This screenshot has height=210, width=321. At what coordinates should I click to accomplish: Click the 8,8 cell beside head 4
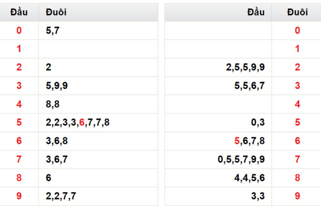pos(98,104)
